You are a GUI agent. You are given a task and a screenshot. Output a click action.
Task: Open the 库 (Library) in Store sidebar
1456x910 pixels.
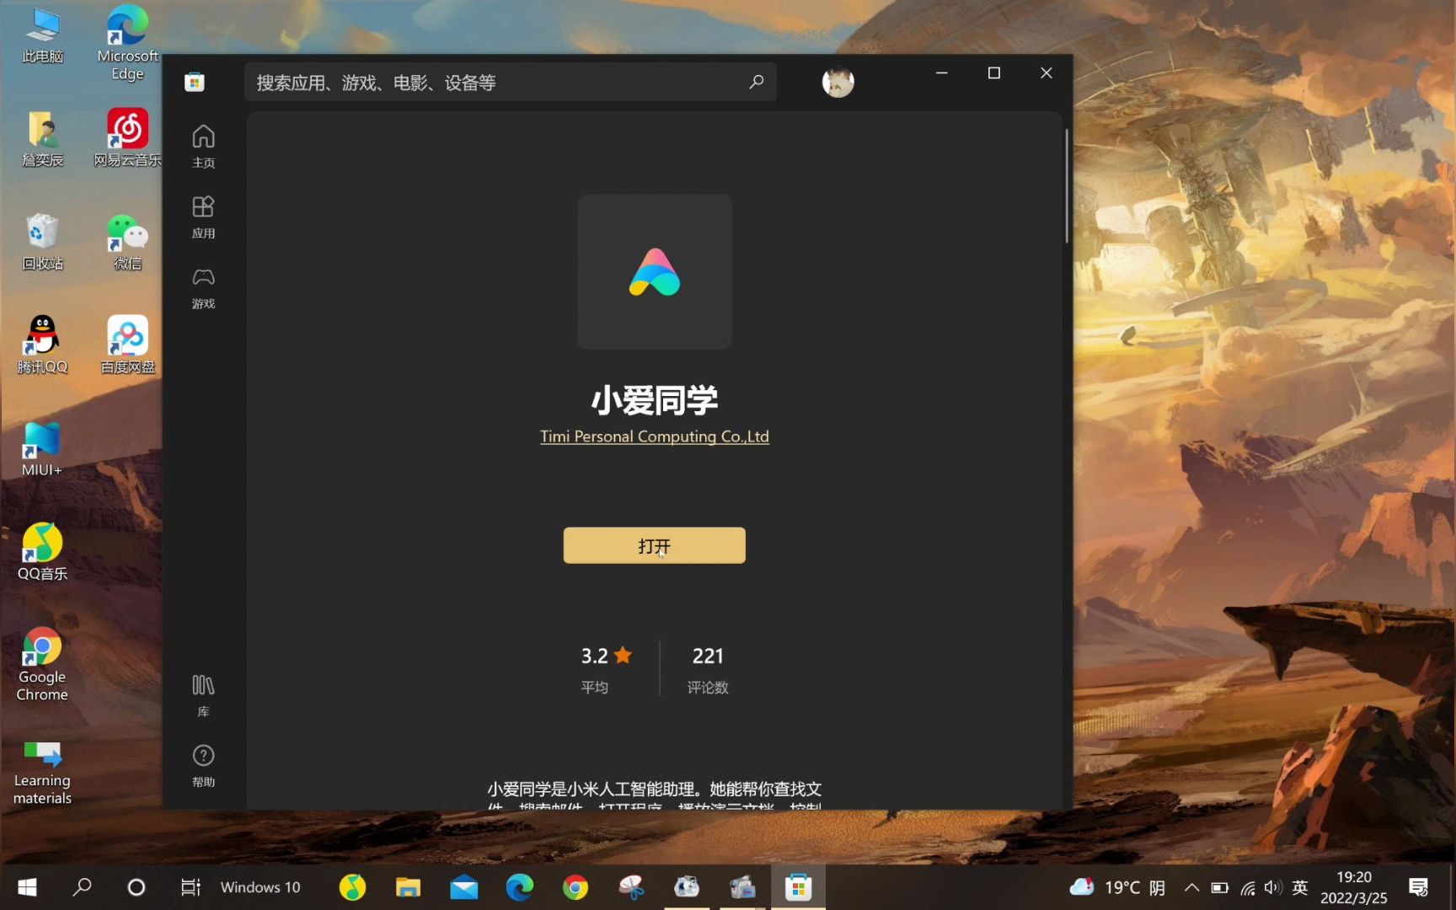pos(203,695)
